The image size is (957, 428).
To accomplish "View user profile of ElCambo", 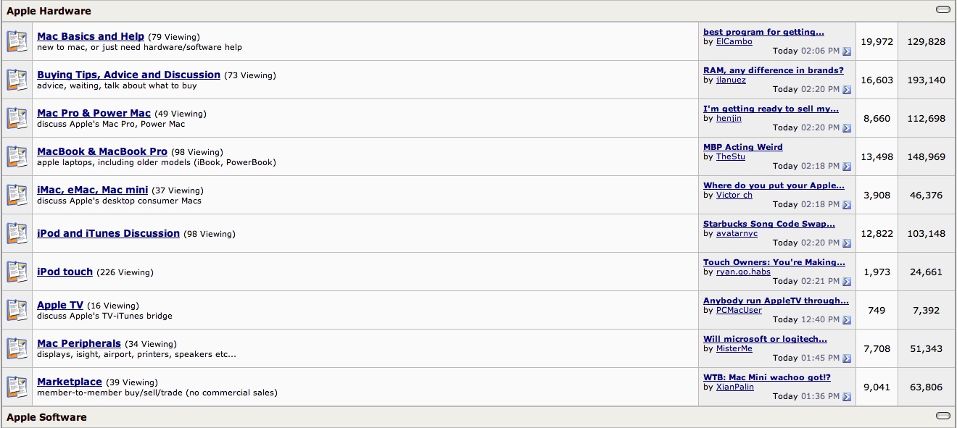I will pos(734,42).
